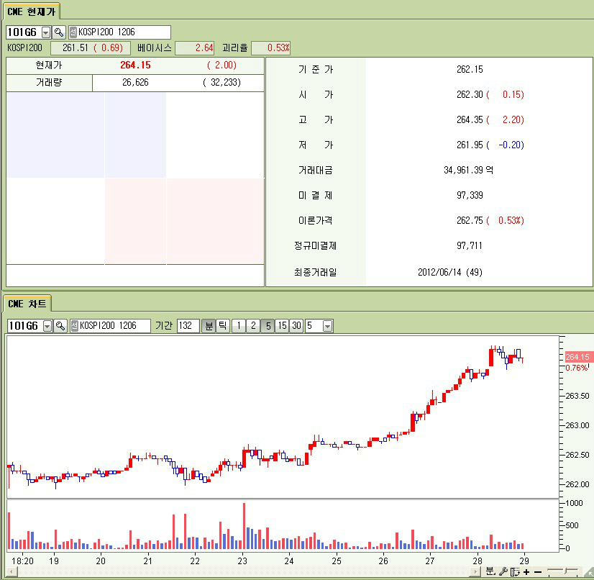Click the search icon in the CME 차트 toolbar
This screenshot has height=580, width=594.
click(60, 326)
